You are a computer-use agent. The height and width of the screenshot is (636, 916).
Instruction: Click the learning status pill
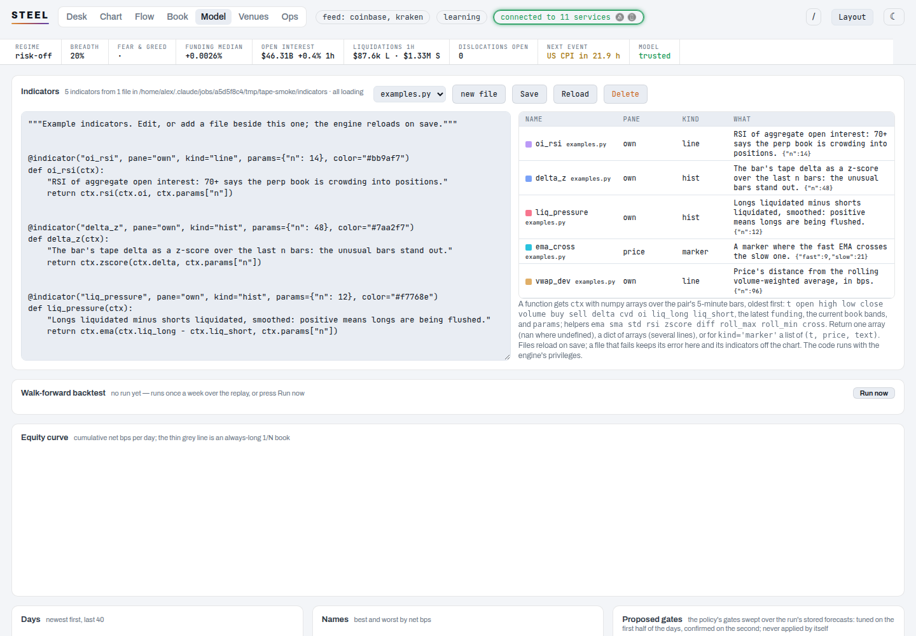(462, 17)
